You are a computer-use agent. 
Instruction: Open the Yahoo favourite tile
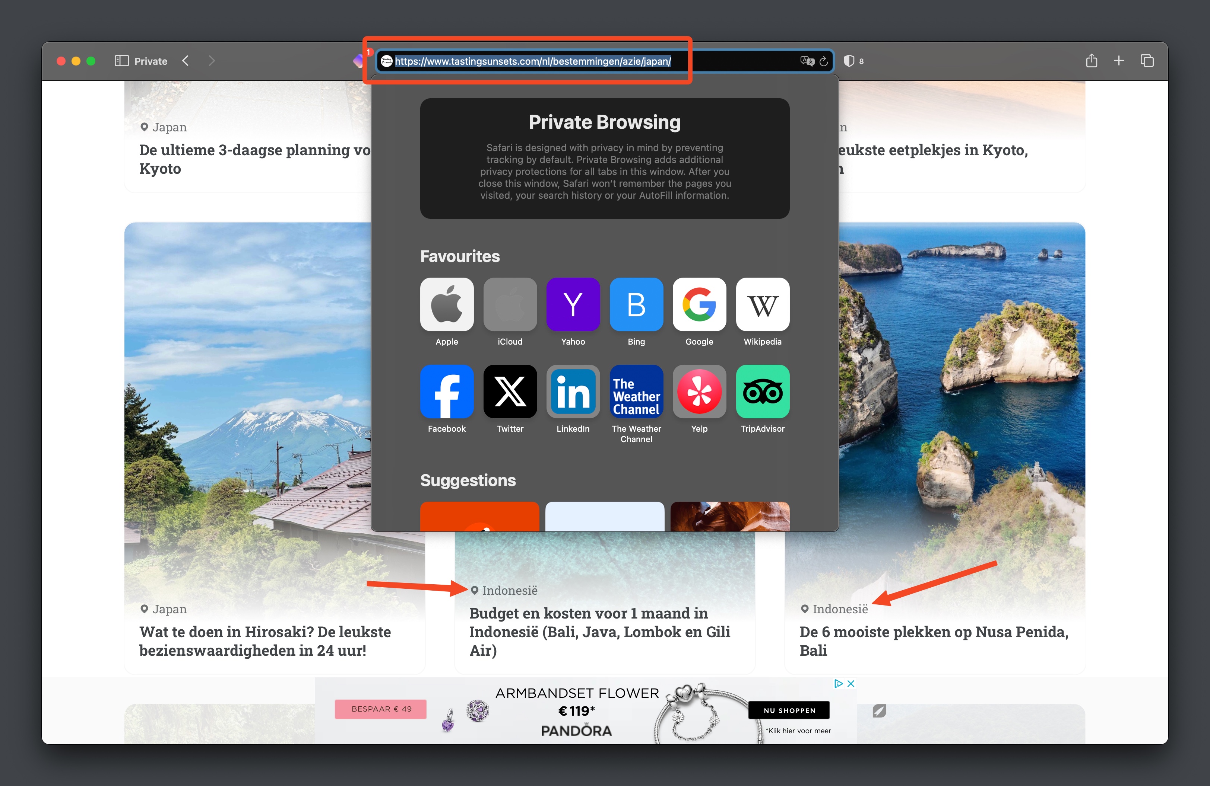573,304
